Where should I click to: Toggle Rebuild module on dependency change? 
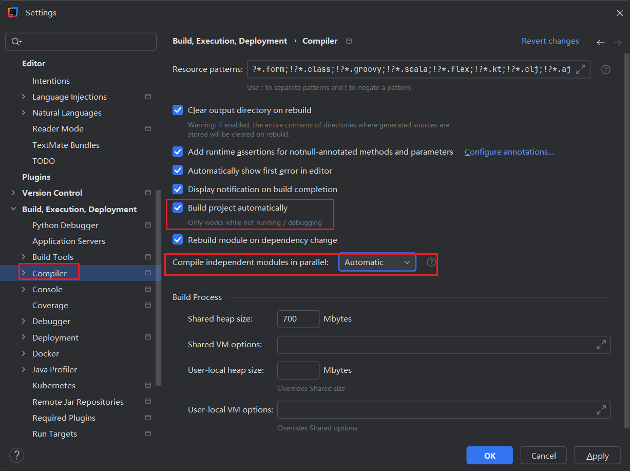pyautogui.click(x=178, y=240)
